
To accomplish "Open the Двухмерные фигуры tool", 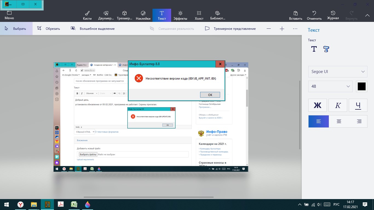I will click(x=106, y=16).
